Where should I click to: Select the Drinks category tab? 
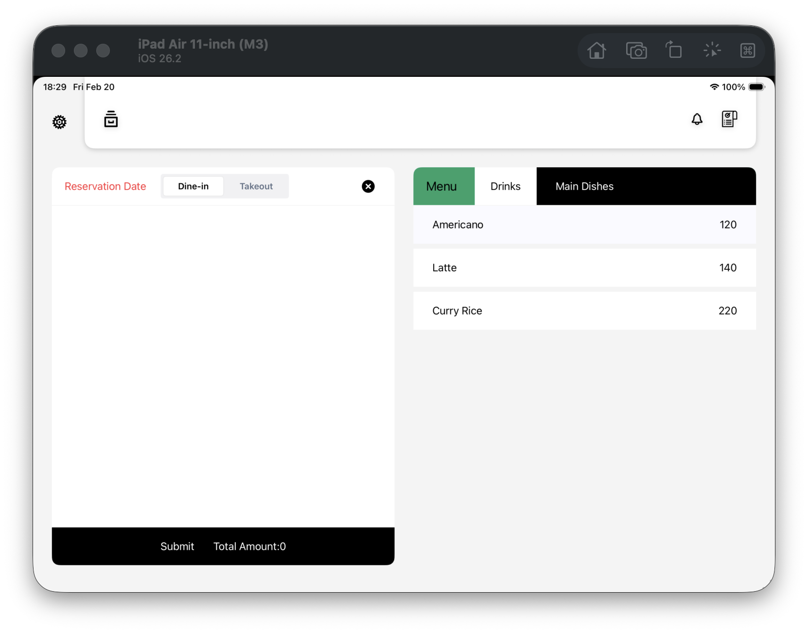click(x=505, y=187)
